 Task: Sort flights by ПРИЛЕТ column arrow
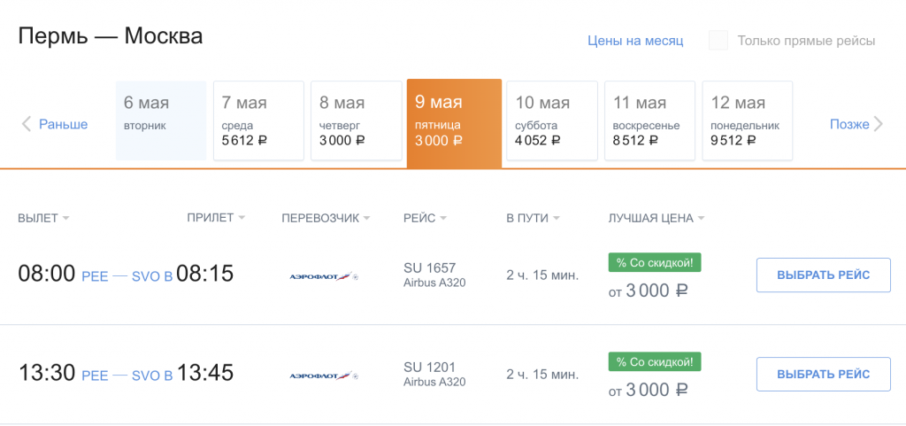click(x=242, y=218)
